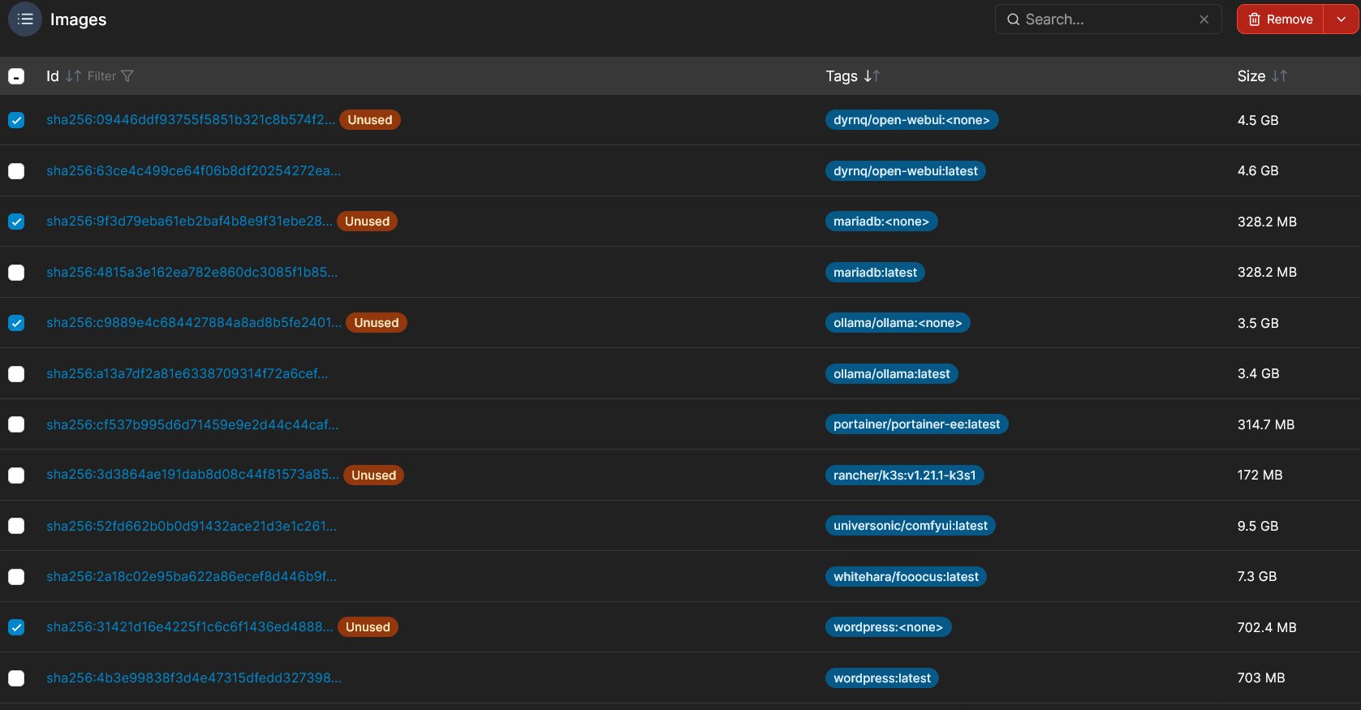Viewport: 1361px width, 710px height.
Task: Select the wordpress:latest image checkbox
Action: 16,678
